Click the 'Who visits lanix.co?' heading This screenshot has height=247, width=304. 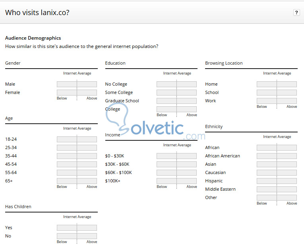coord(37,13)
